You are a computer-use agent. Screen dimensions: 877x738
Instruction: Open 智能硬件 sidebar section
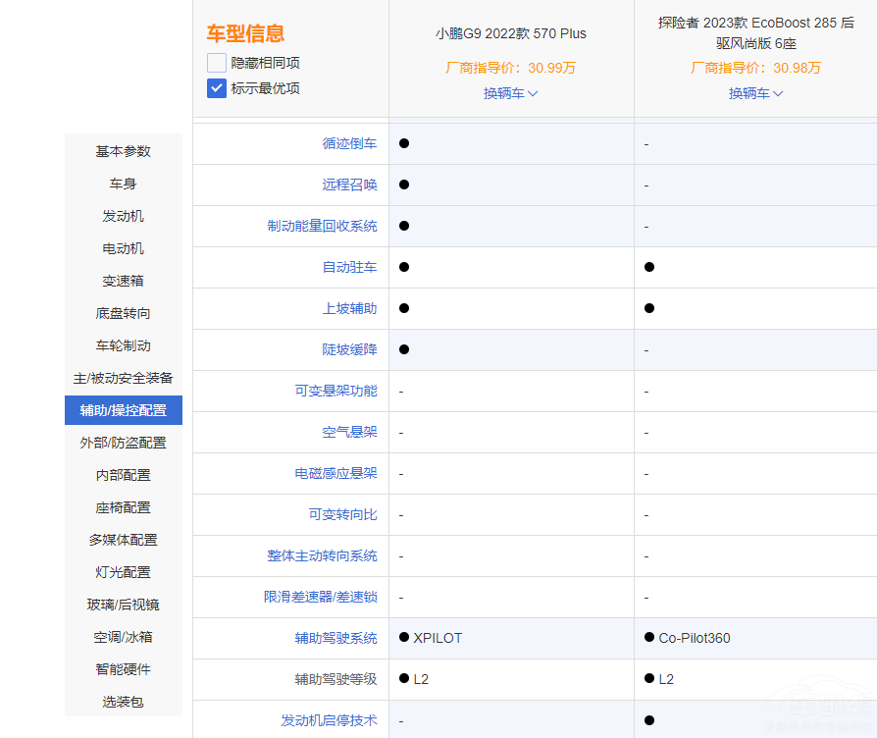coord(124,669)
